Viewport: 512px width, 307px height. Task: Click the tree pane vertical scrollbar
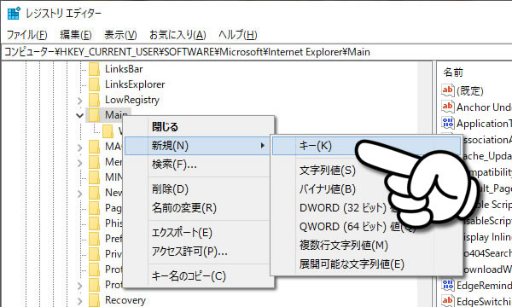click(x=424, y=184)
